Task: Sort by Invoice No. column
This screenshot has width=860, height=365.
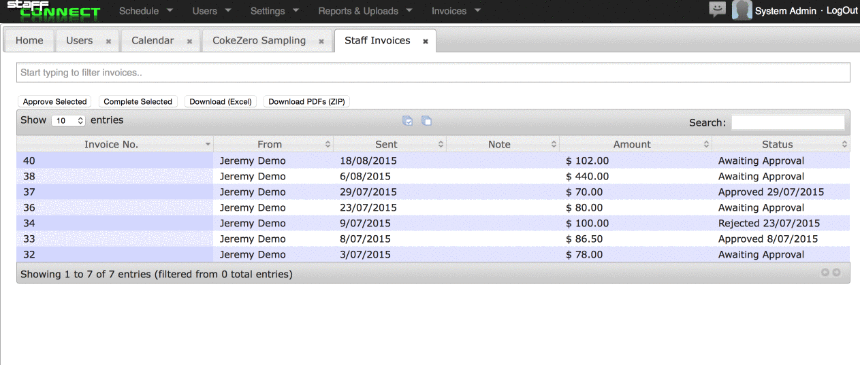Action: pos(115,144)
